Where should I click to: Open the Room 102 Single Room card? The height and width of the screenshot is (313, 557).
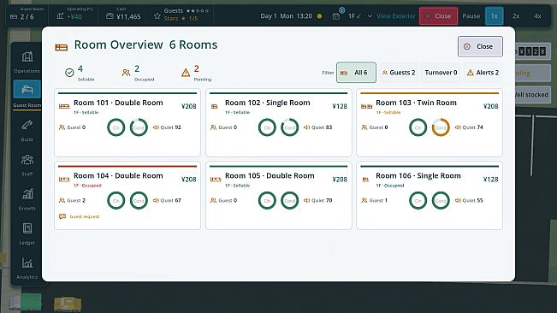(x=279, y=122)
